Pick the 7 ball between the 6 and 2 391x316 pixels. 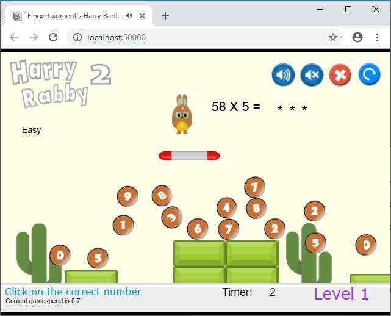click(228, 229)
